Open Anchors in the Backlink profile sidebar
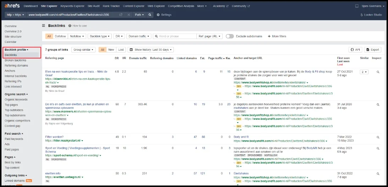Viewport: 388px width, 187px height. [x=10, y=71]
